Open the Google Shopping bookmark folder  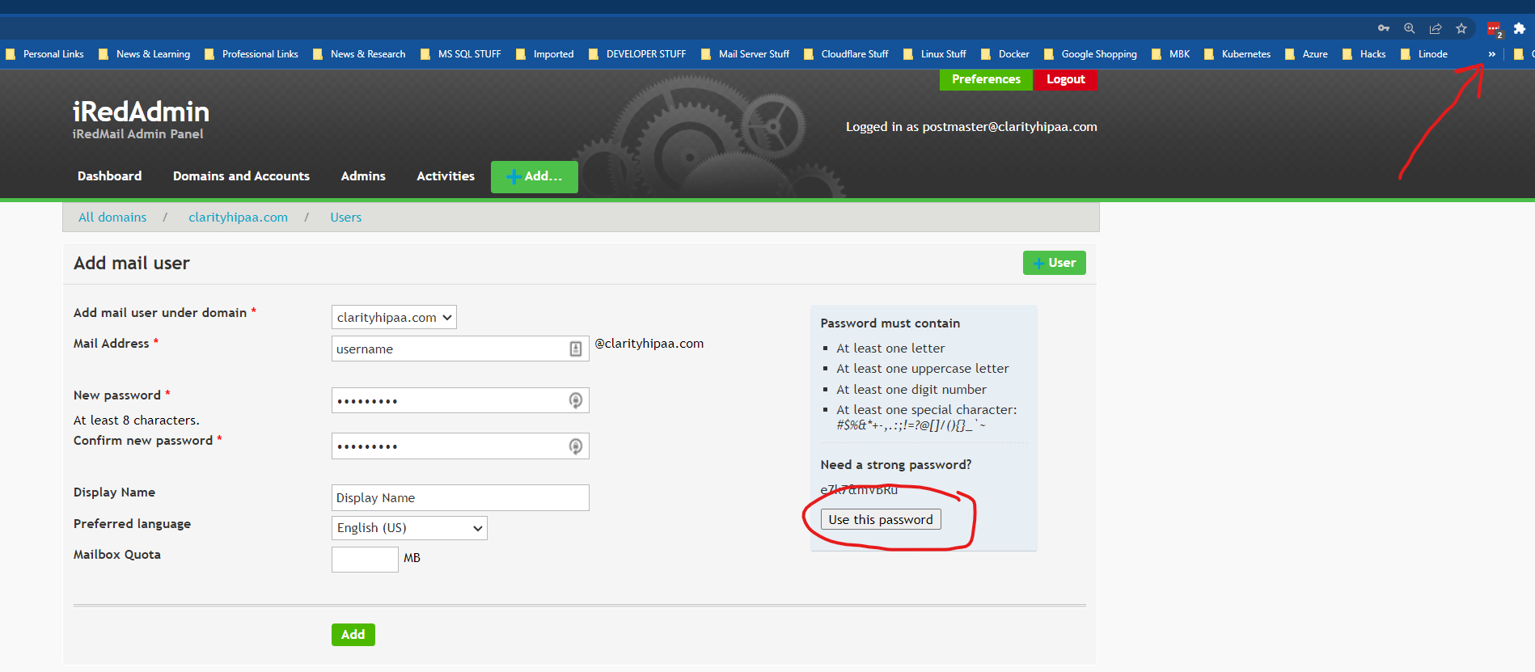point(1090,54)
